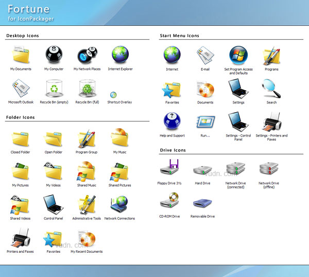Click the Shared Pictures folder icon
This screenshot has height=277, width=309.
tap(119, 171)
